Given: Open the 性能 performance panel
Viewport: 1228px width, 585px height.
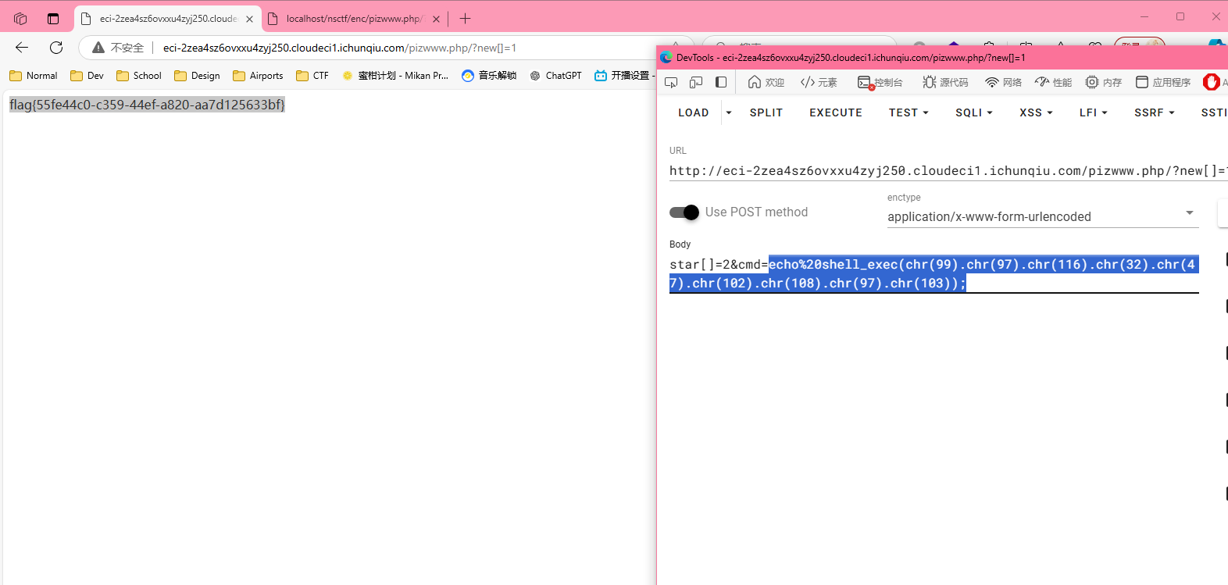Looking at the screenshot, I should point(1053,82).
